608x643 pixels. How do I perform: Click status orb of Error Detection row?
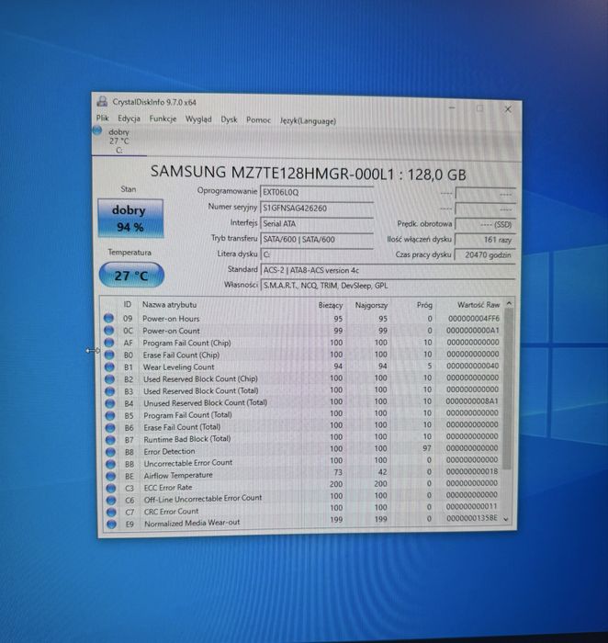click(x=111, y=452)
